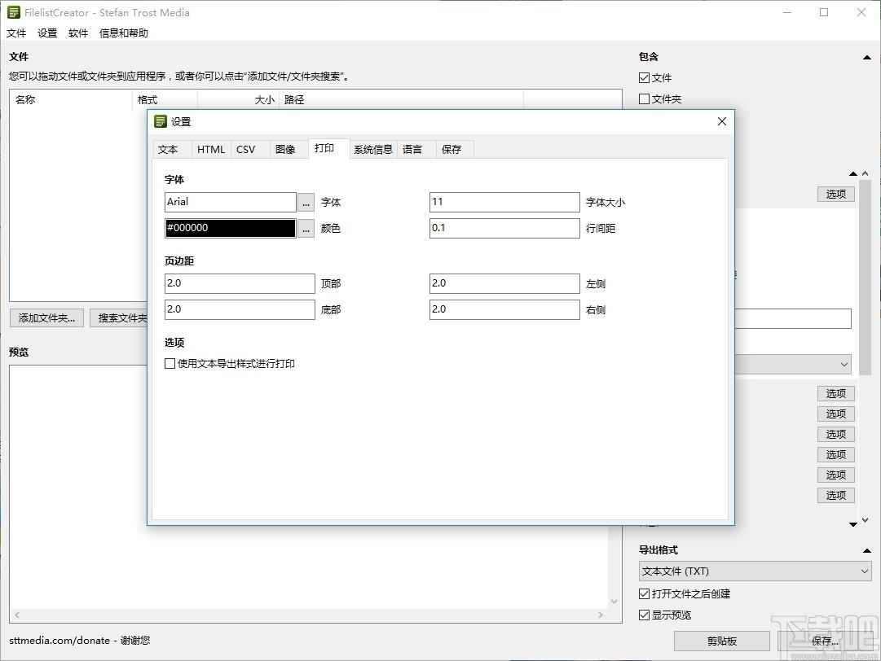Click the 格式 column header
The image size is (881, 661).
(165, 99)
